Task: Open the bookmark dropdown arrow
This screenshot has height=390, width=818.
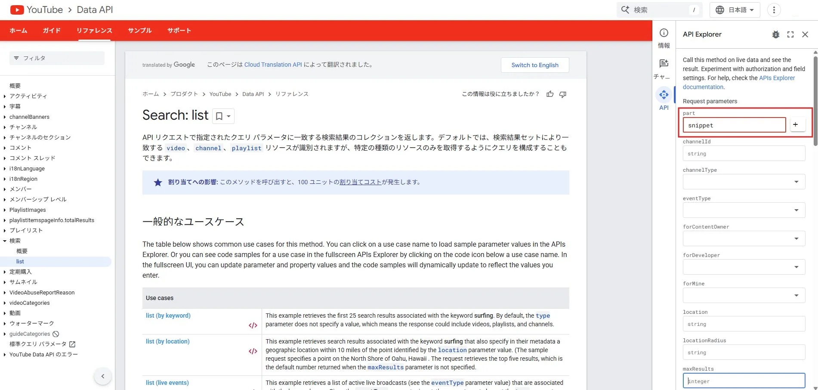Action: [229, 116]
